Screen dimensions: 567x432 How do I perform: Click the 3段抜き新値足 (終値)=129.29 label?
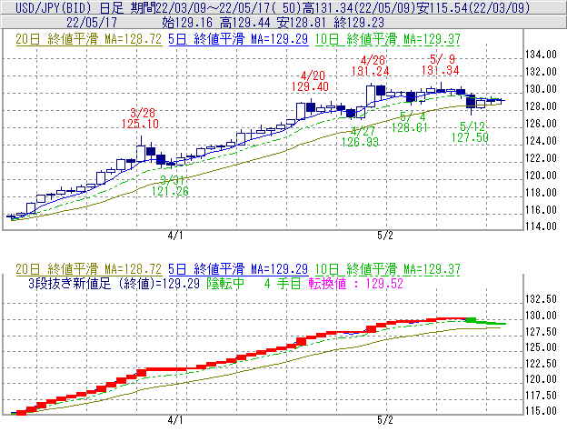(x=114, y=283)
